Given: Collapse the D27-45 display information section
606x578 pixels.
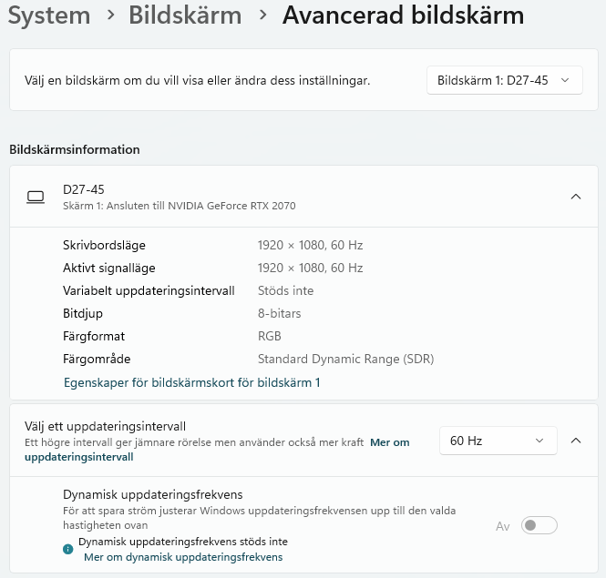Looking at the screenshot, I should [x=575, y=197].
